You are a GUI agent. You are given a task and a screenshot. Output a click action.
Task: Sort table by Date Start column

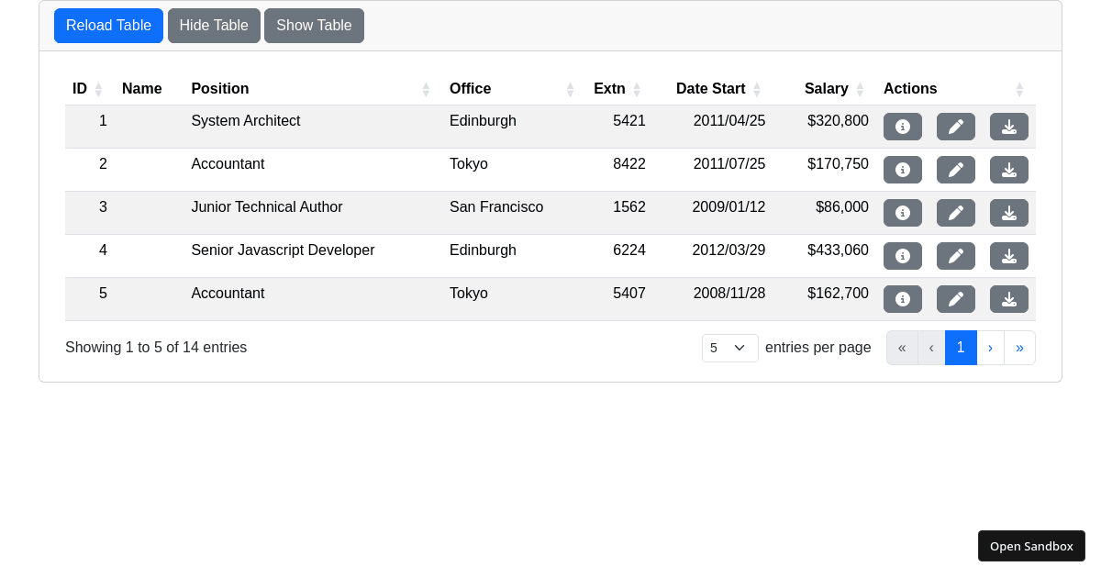click(713, 89)
